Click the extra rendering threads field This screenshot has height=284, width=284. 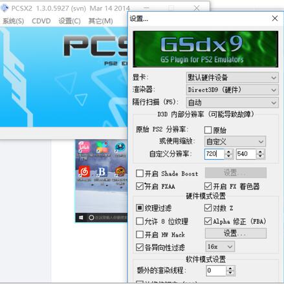click(x=216, y=270)
